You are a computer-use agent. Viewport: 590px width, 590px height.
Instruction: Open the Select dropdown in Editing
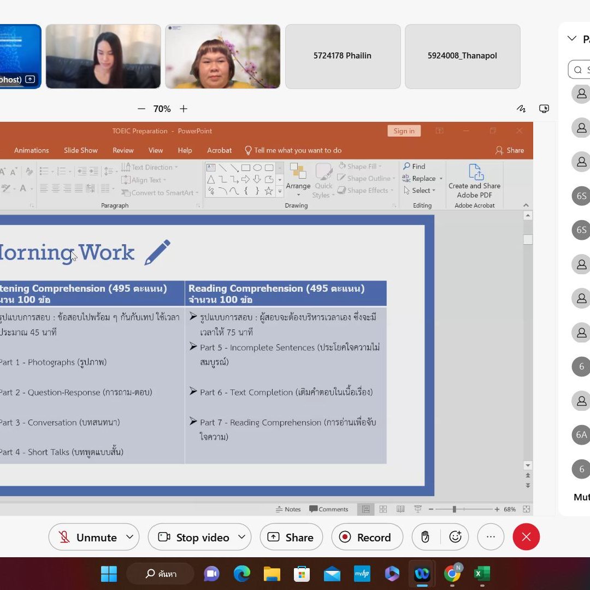pyautogui.click(x=420, y=191)
